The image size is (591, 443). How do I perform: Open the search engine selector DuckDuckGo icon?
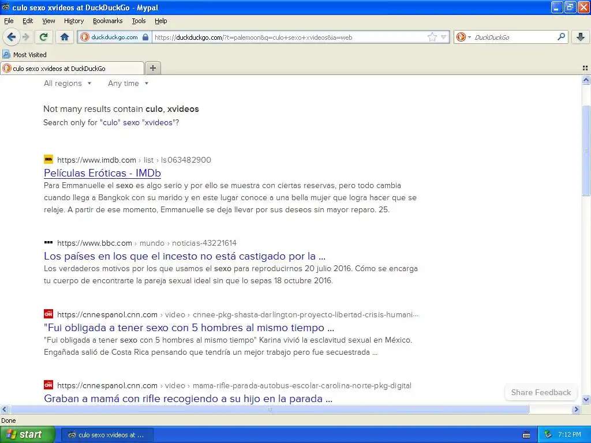click(x=461, y=37)
